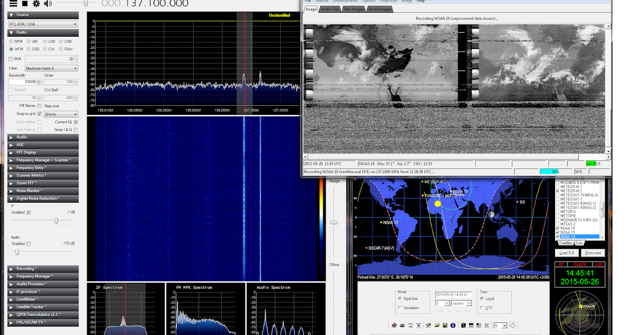Save data with Orbitron's floppy disk icon
Screen dimensions: 638x335
coord(445,325)
